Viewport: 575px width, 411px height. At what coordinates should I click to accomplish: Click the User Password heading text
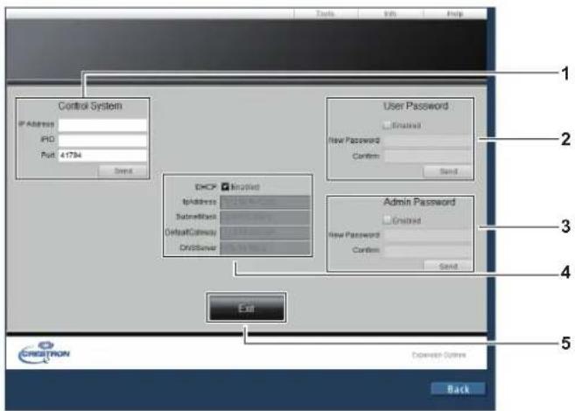click(x=416, y=106)
